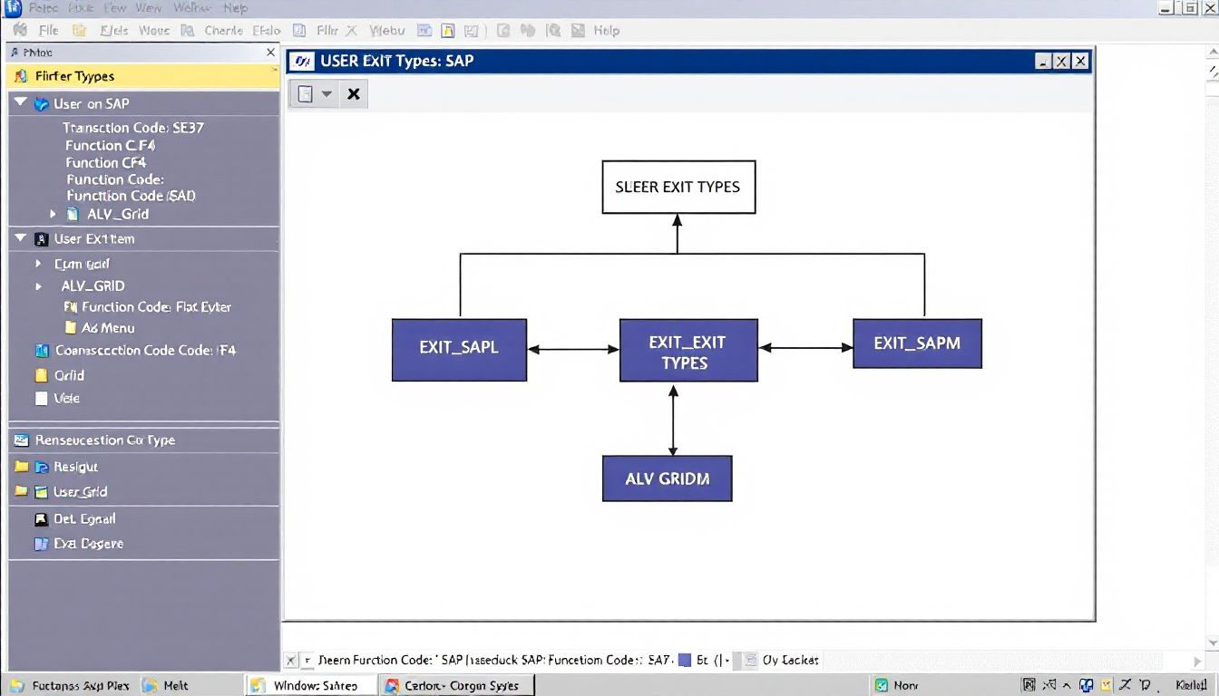The height and width of the screenshot is (696, 1219).
Task: Click the icon left of Charde in the toolbar
Action: [188, 30]
